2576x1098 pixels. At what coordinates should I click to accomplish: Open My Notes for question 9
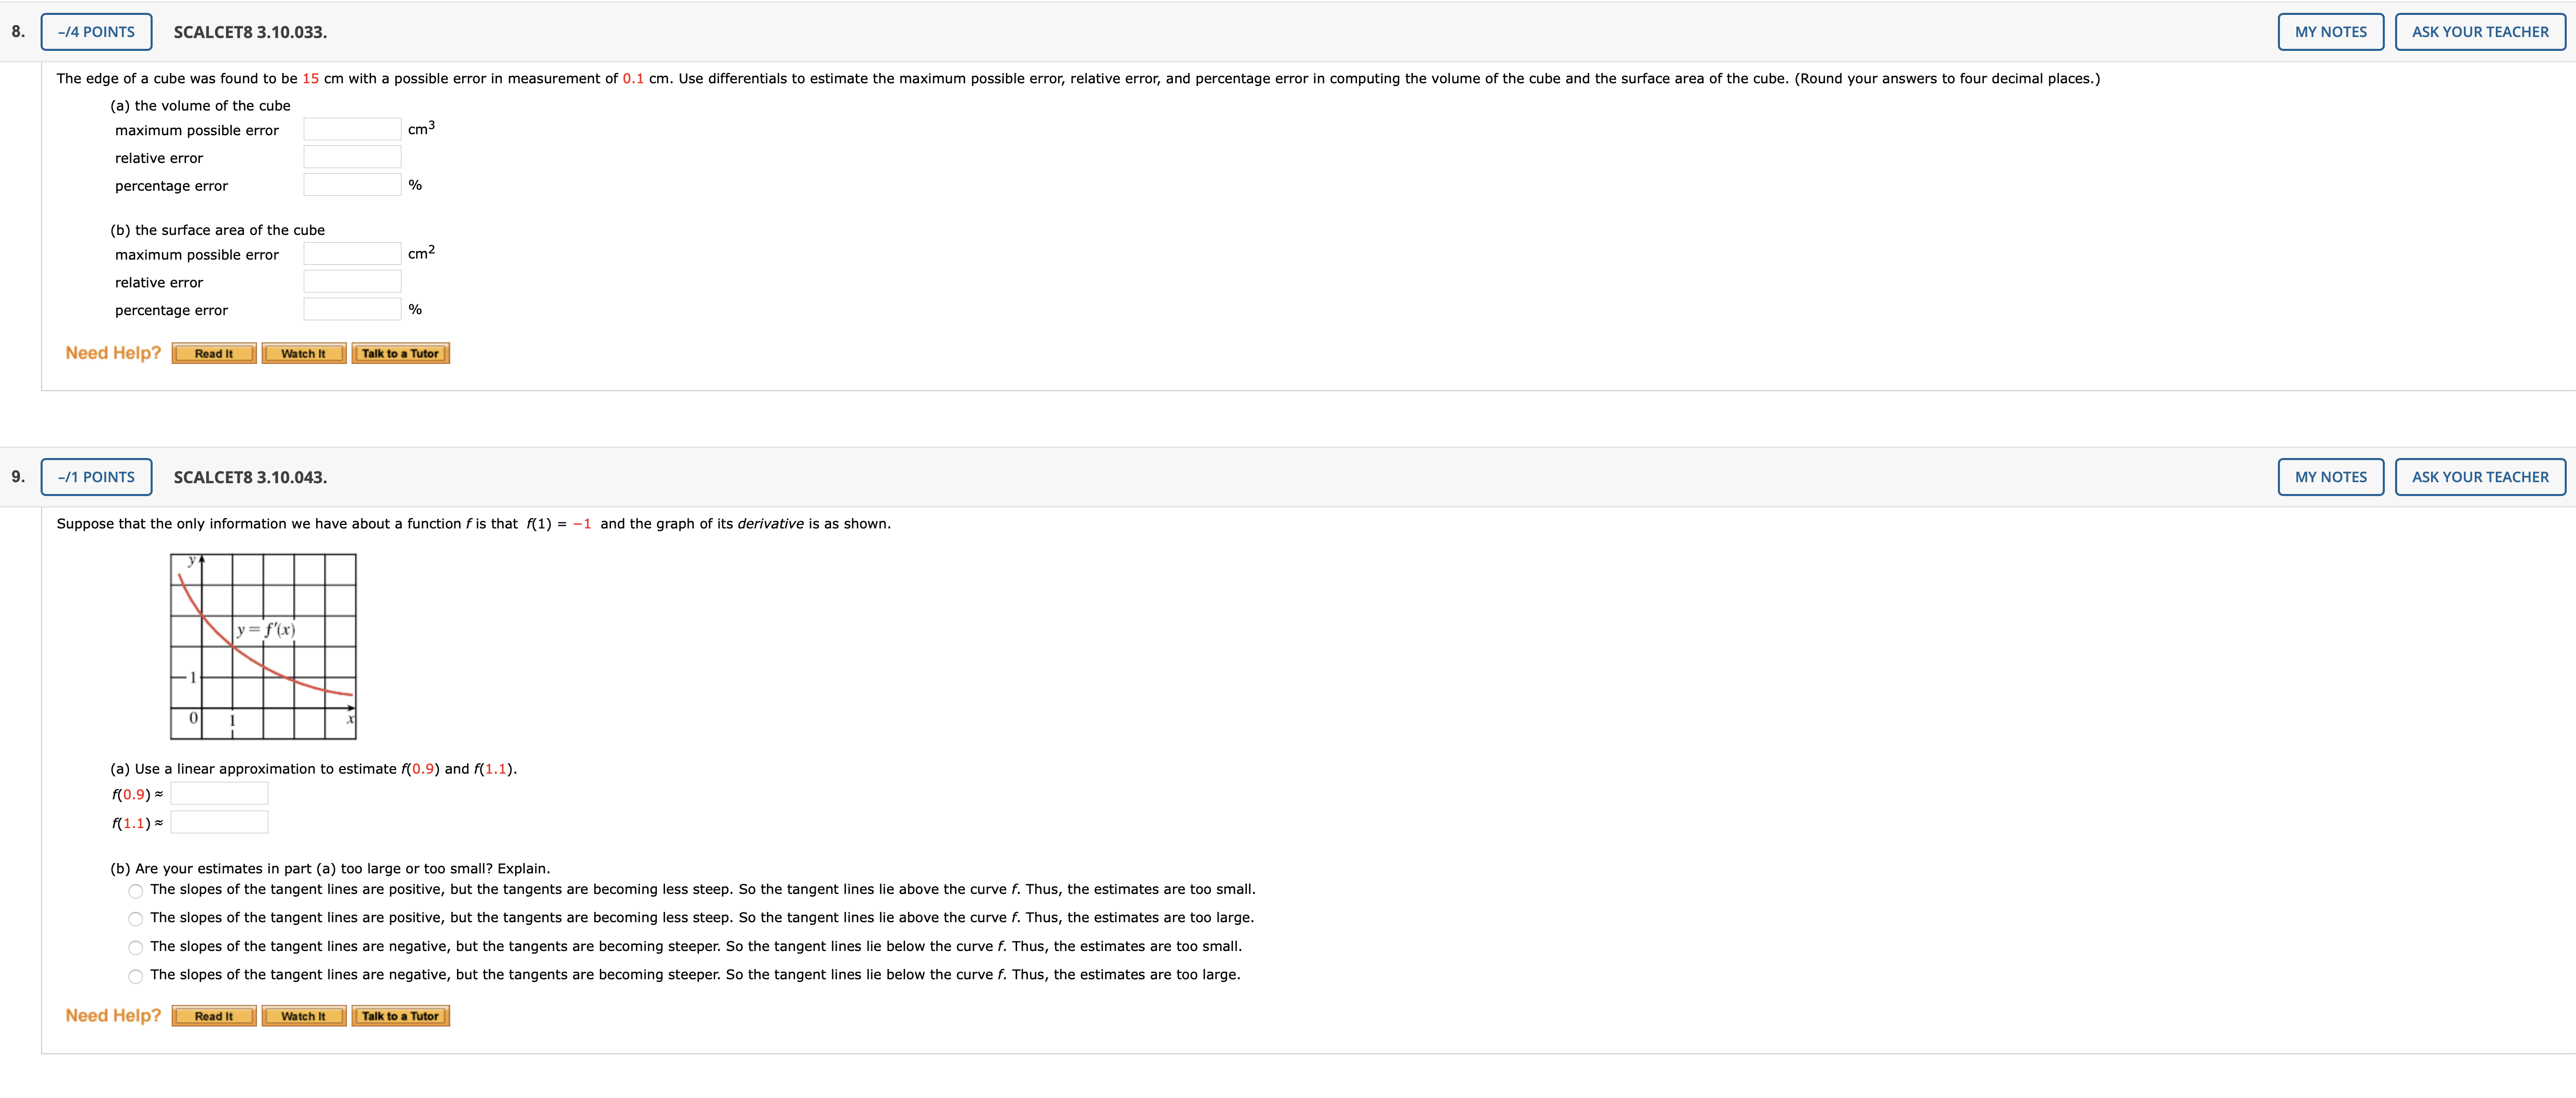coord(2330,477)
